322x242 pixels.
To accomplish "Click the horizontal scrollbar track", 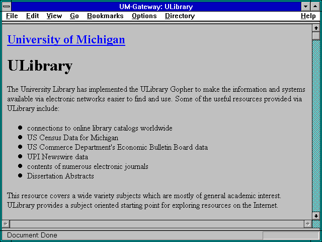I will (x=157, y=224).
